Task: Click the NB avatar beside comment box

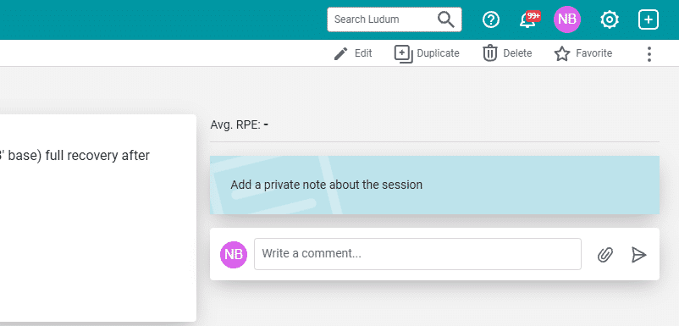Action: 234,255
